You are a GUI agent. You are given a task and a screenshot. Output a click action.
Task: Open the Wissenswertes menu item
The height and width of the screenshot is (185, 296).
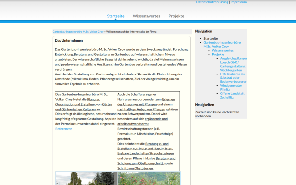pyautogui.click(x=147, y=16)
